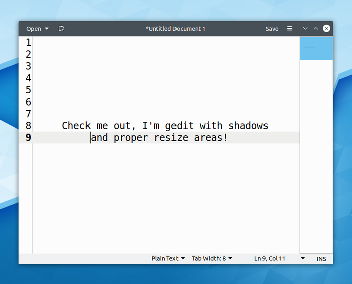The width and height of the screenshot is (352, 284).
Task: Expand the arrow next to cursor position
Action: point(303,258)
